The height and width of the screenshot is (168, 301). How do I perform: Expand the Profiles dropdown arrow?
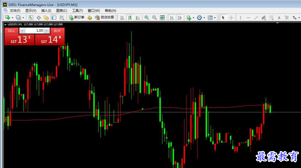point(23,18)
